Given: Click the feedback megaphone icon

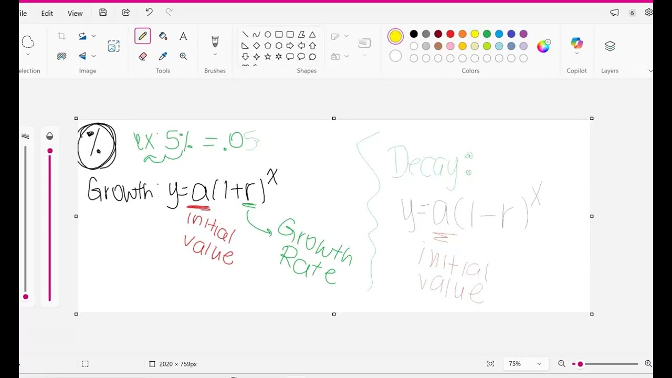Looking at the screenshot, I should pyautogui.click(x=614, y=13).
